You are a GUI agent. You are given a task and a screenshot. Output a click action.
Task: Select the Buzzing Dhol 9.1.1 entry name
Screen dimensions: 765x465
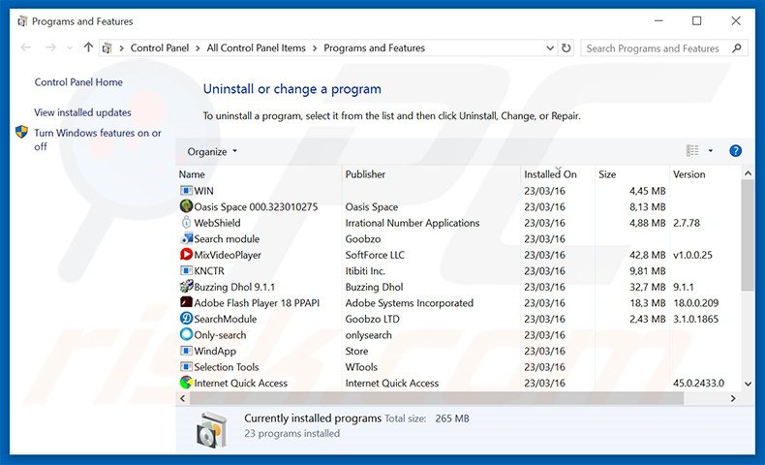pyautogui.click(x=234, y=287)
